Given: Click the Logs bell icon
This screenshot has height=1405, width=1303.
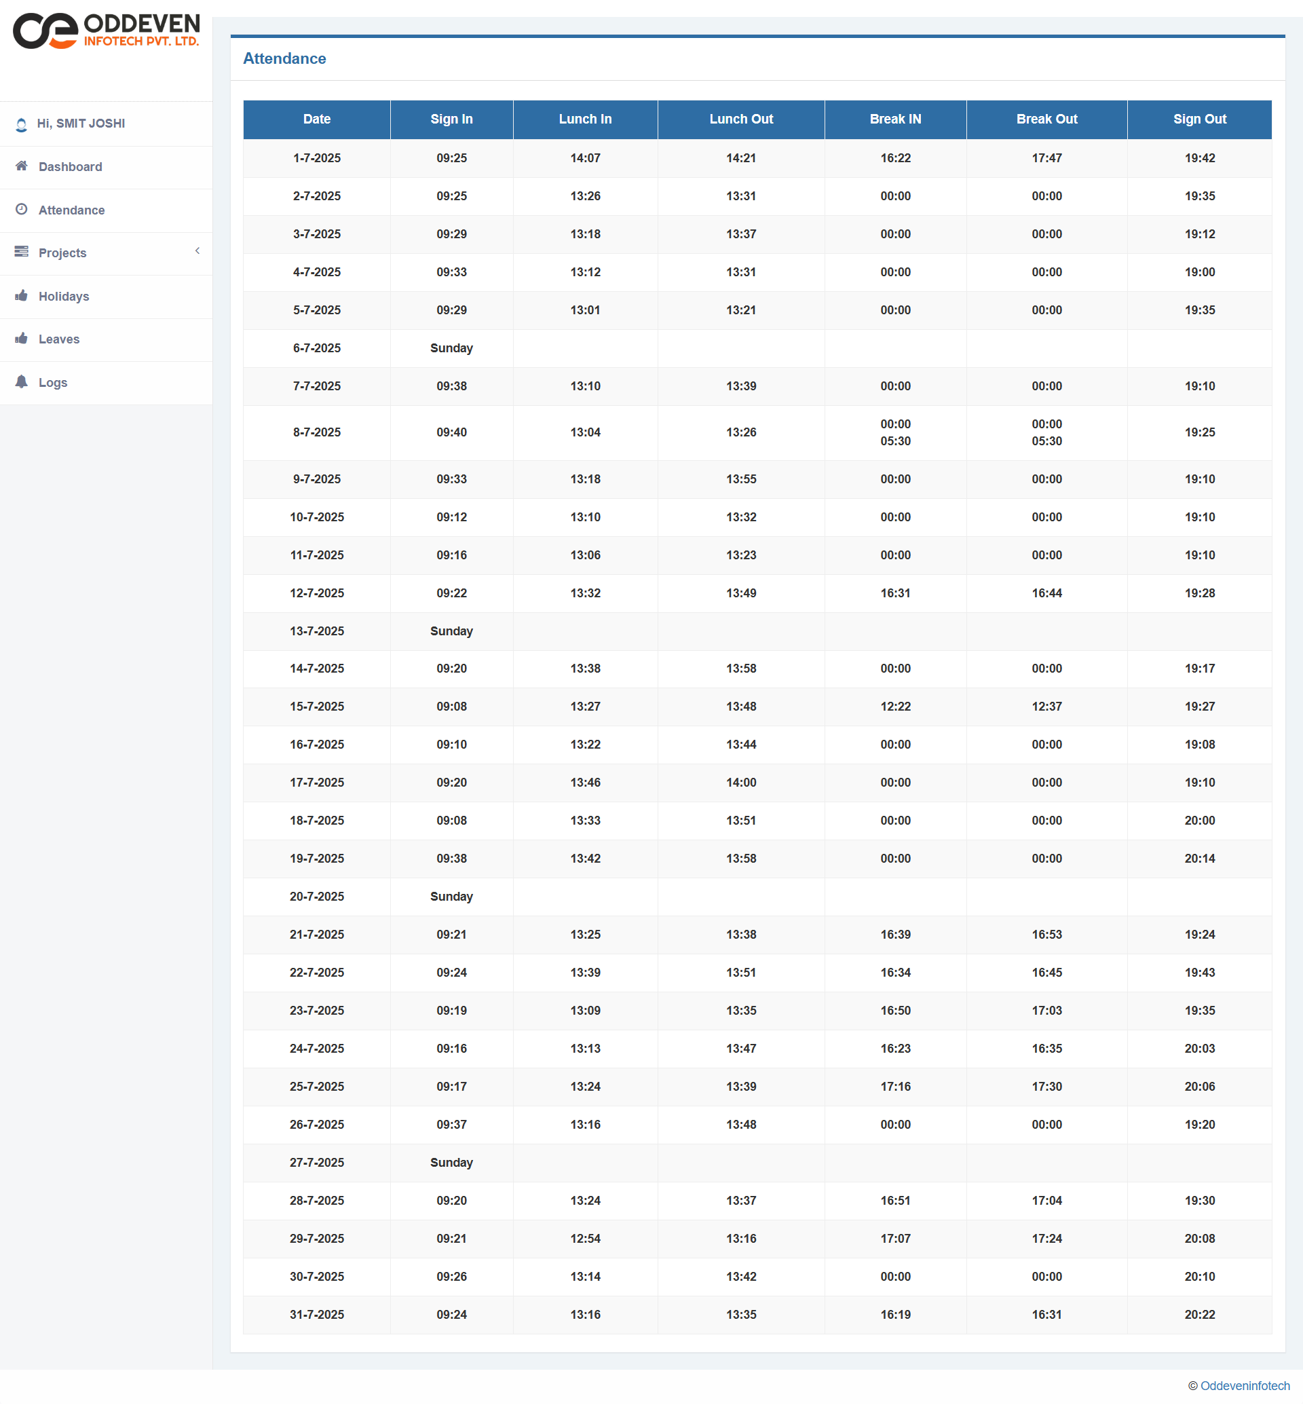Looking at the screenshot, I should coord(22,382).
